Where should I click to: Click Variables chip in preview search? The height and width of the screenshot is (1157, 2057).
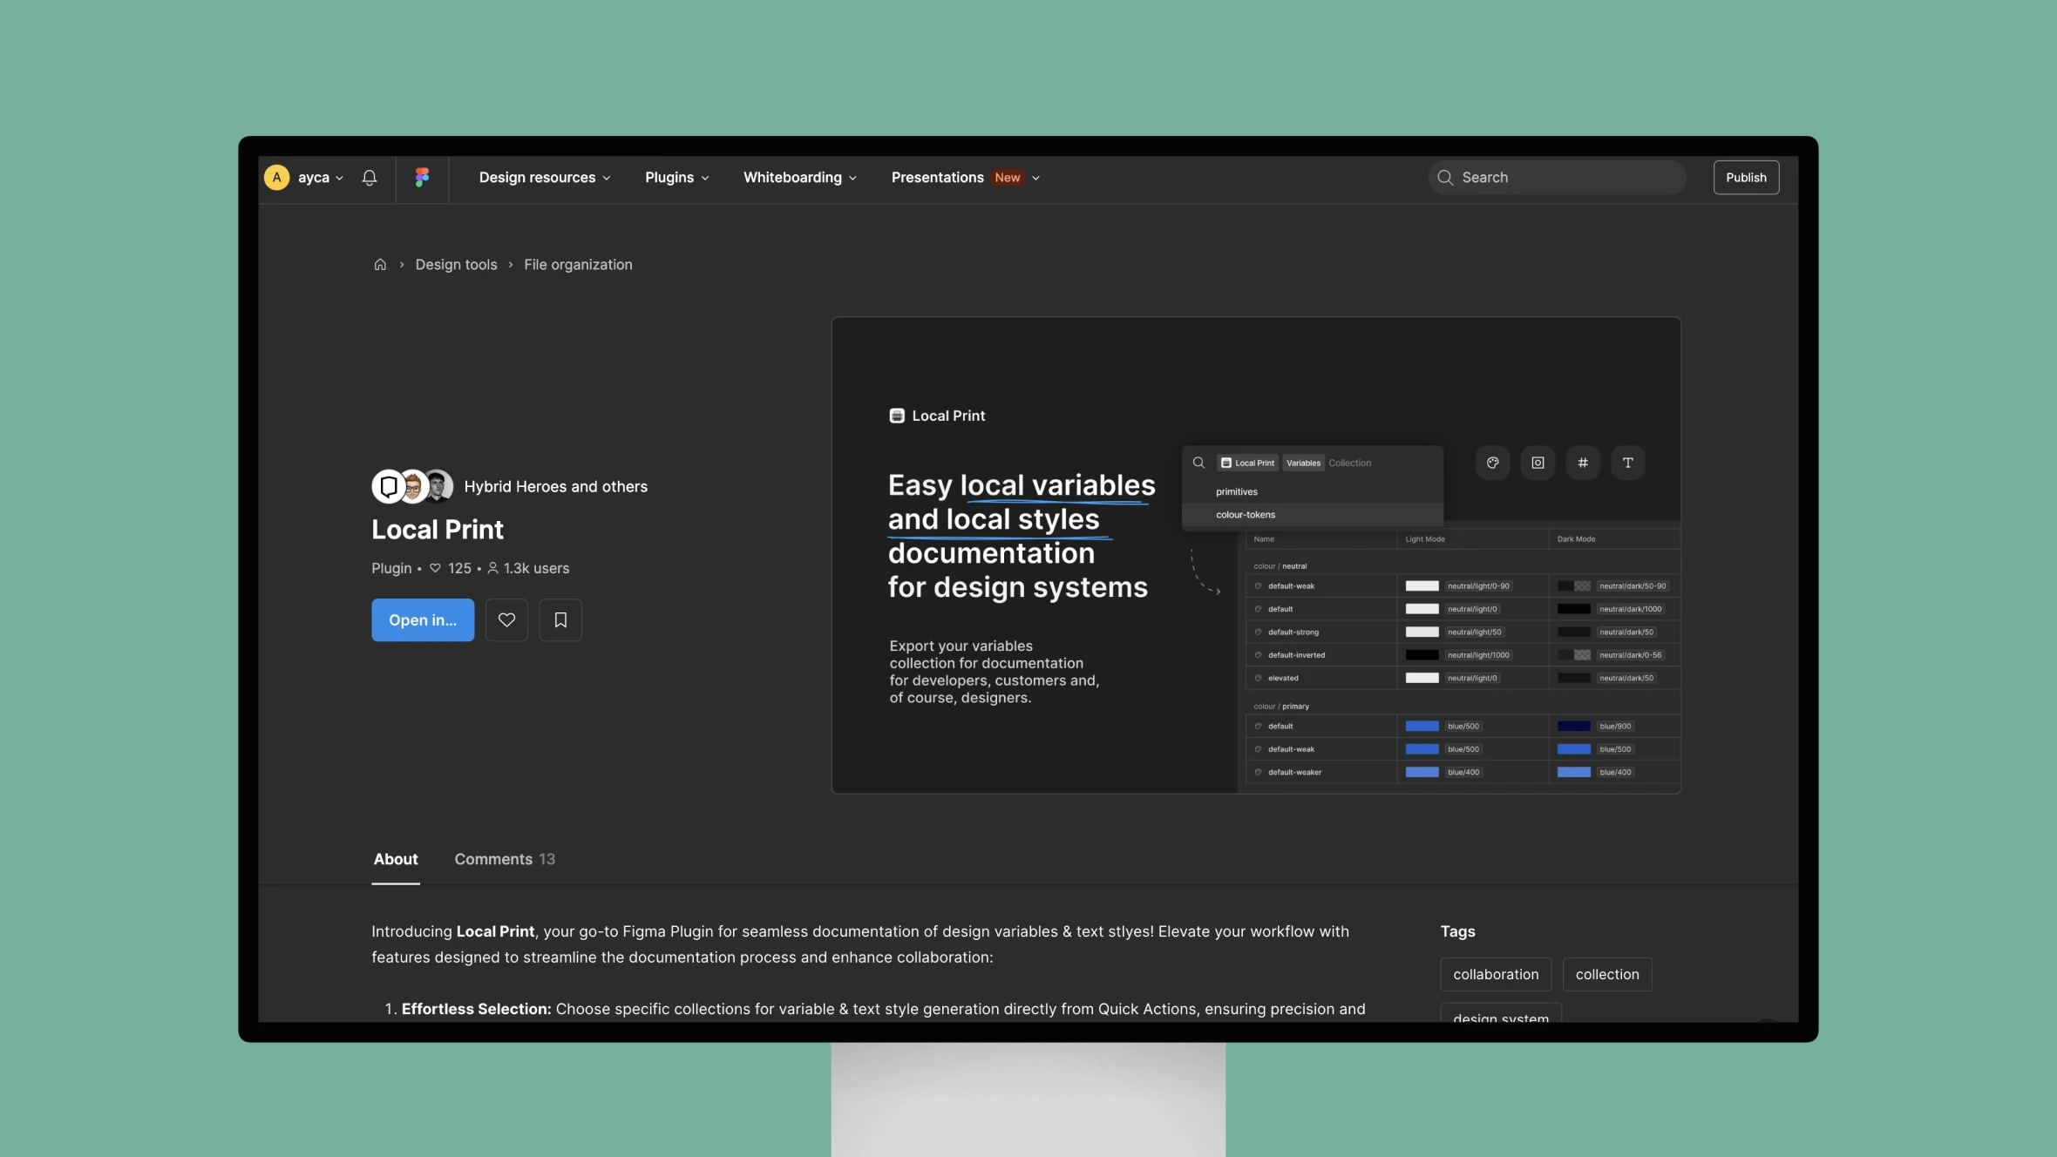click(x=1303, y=463)
